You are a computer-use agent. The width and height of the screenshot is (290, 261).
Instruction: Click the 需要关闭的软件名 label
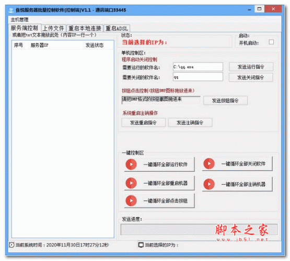coord(141,77)
